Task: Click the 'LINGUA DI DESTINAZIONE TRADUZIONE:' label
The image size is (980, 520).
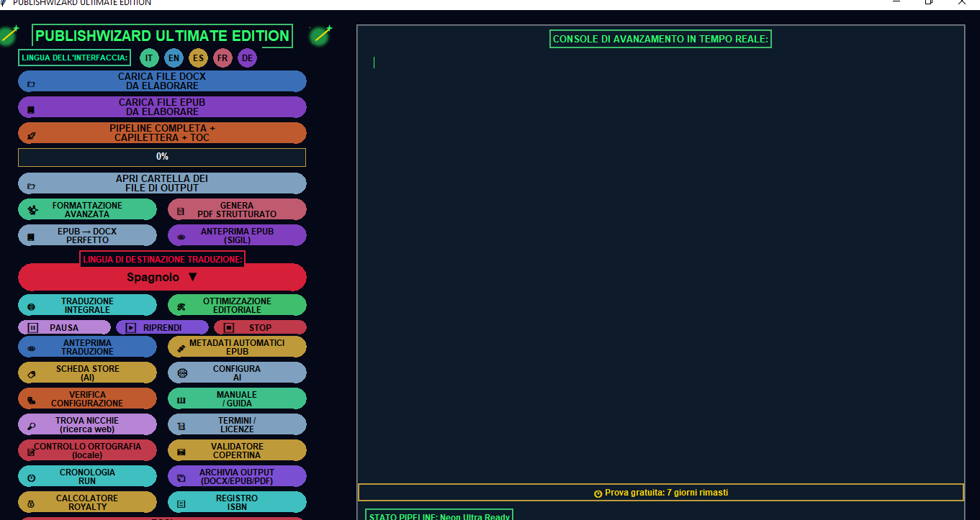Action: point(162,259)
